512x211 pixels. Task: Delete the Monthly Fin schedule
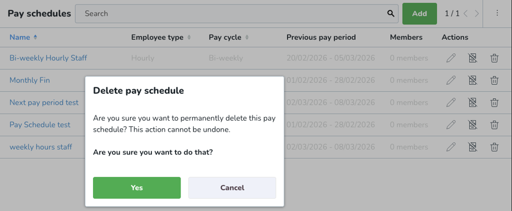click(494, 80)
